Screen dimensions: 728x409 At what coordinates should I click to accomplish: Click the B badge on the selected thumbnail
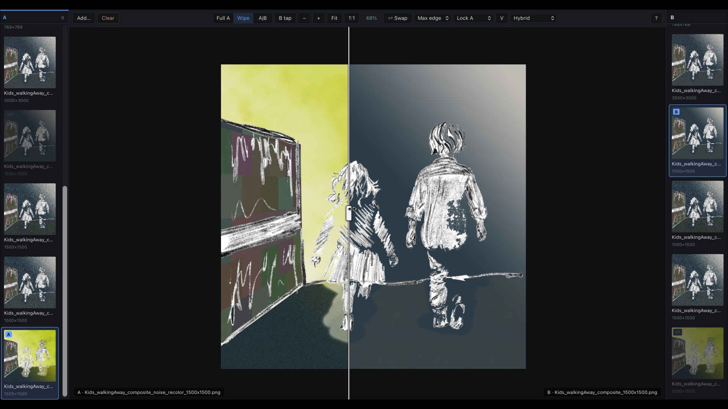coord(676,112)
